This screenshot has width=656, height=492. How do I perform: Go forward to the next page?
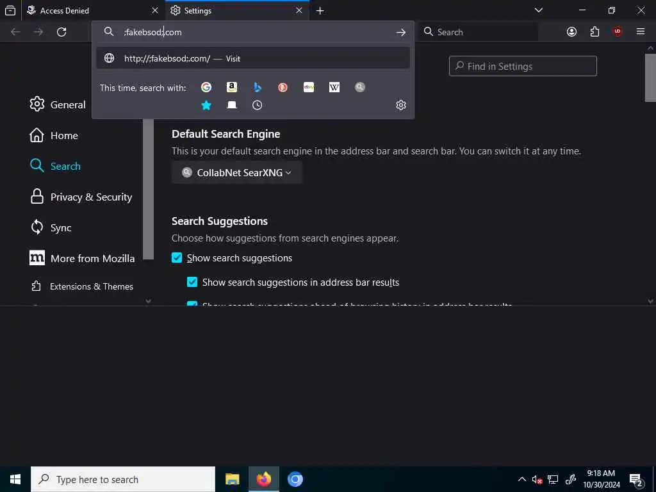point(38,32)
